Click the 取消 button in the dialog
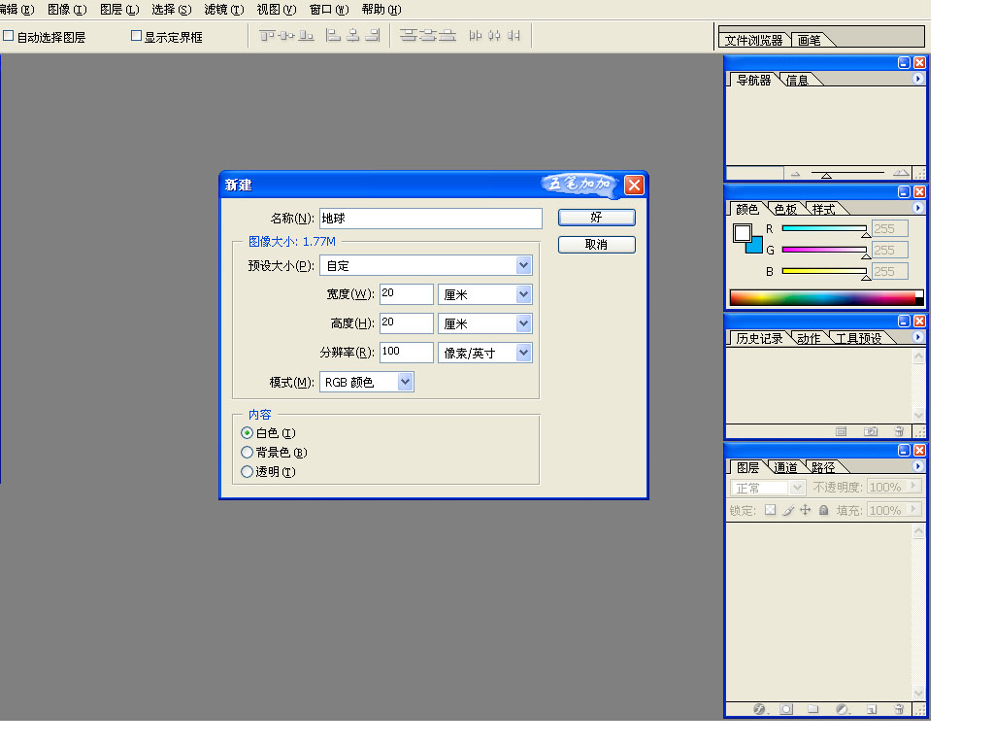The image size is (994, 746). (597, 245)
